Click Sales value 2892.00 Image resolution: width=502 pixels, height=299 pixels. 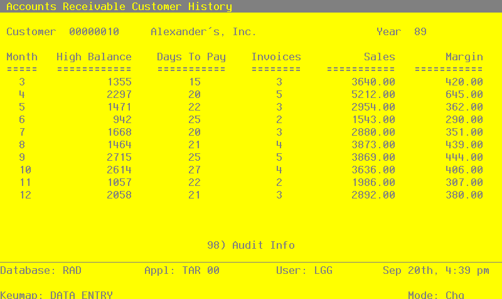[373, 195]
